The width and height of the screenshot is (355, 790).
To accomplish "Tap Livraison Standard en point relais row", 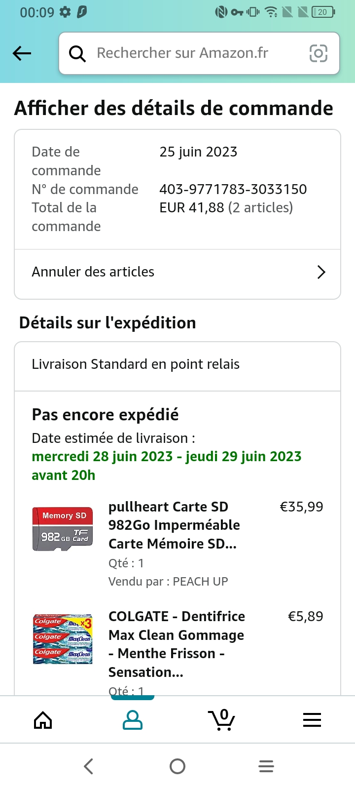I will coord(136,364).
